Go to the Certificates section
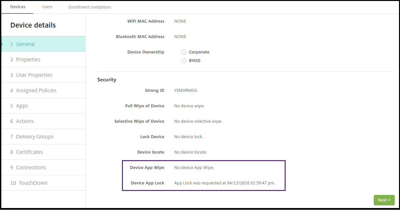400x210 pixels. [29, 152]
